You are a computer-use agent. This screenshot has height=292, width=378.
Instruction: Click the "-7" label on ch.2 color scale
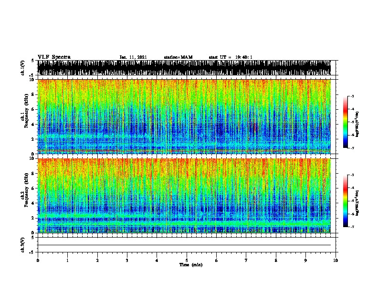pos(352,227)
